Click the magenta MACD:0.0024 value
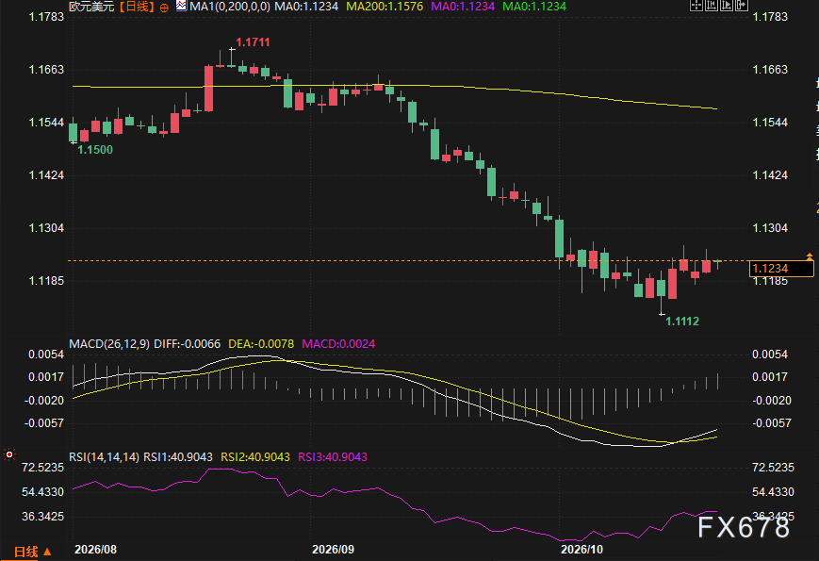Viewport: 819px width, 561px height. 338,344
